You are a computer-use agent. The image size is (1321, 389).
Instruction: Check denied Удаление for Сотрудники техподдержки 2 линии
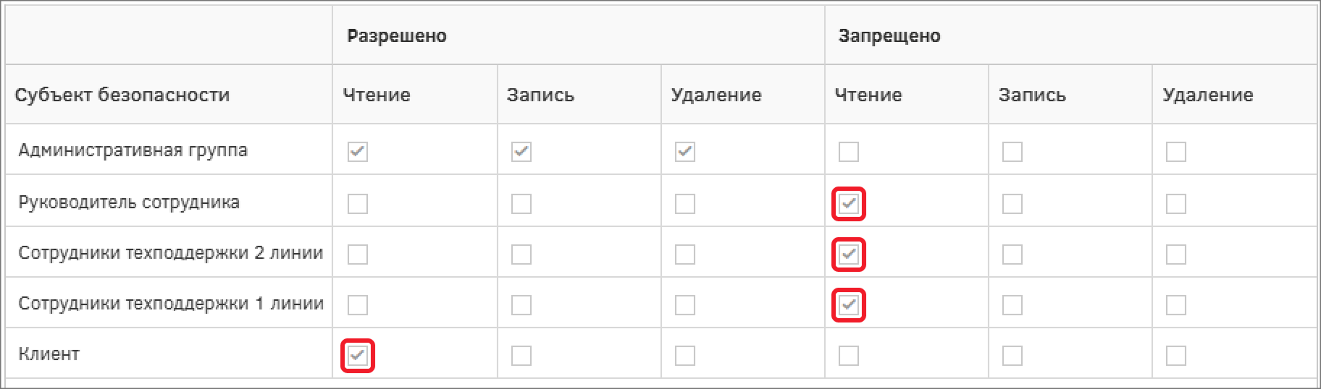click(x=1176, y=255)
